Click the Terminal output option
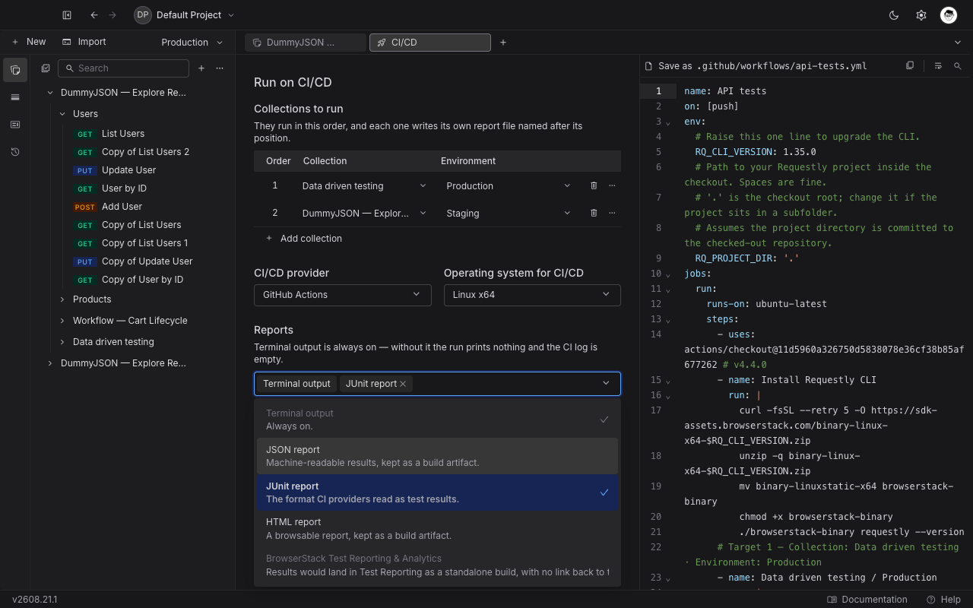The width and height of the screenshot is (973, 608). pos(437,420)
